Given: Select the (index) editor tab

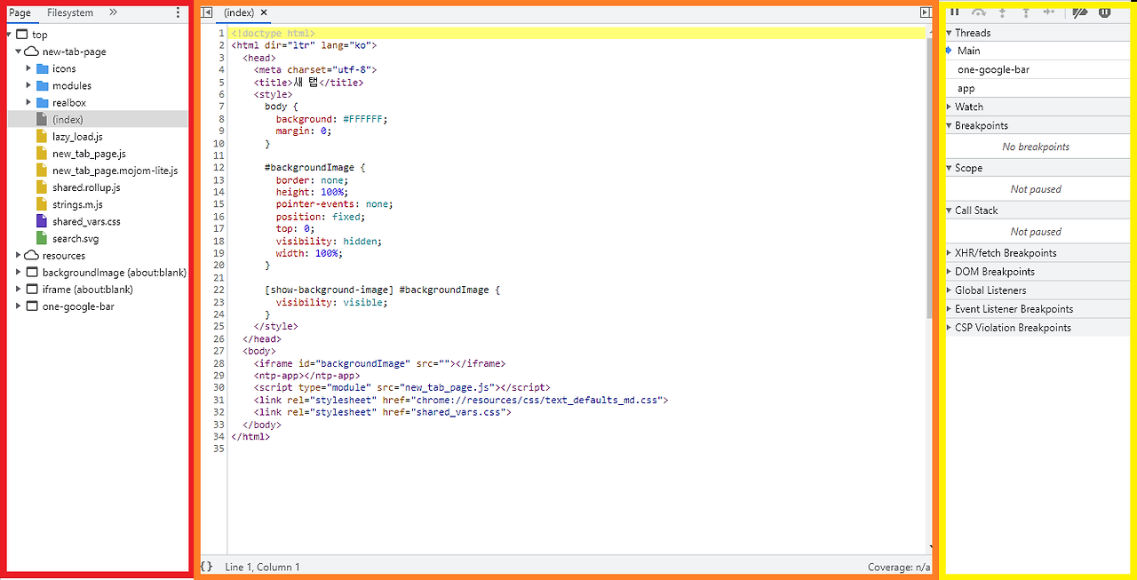Looking at the screenshot, I should pyautogui.click(x=239, y=12).
